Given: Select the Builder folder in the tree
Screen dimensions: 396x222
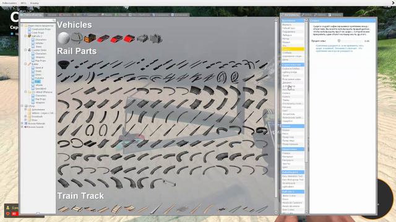Looking at the screenshot, I should pos(35,64).
